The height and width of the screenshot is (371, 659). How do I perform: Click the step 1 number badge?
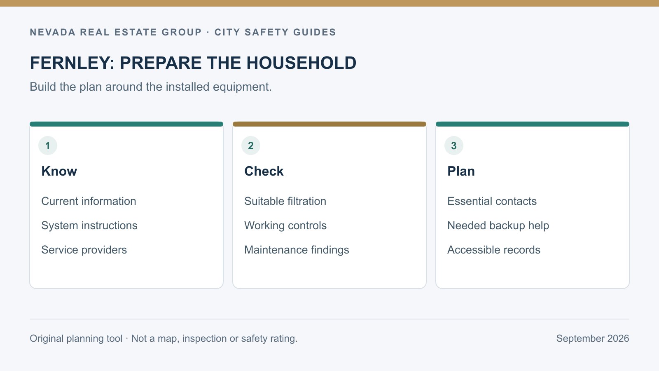coord(48,146)
